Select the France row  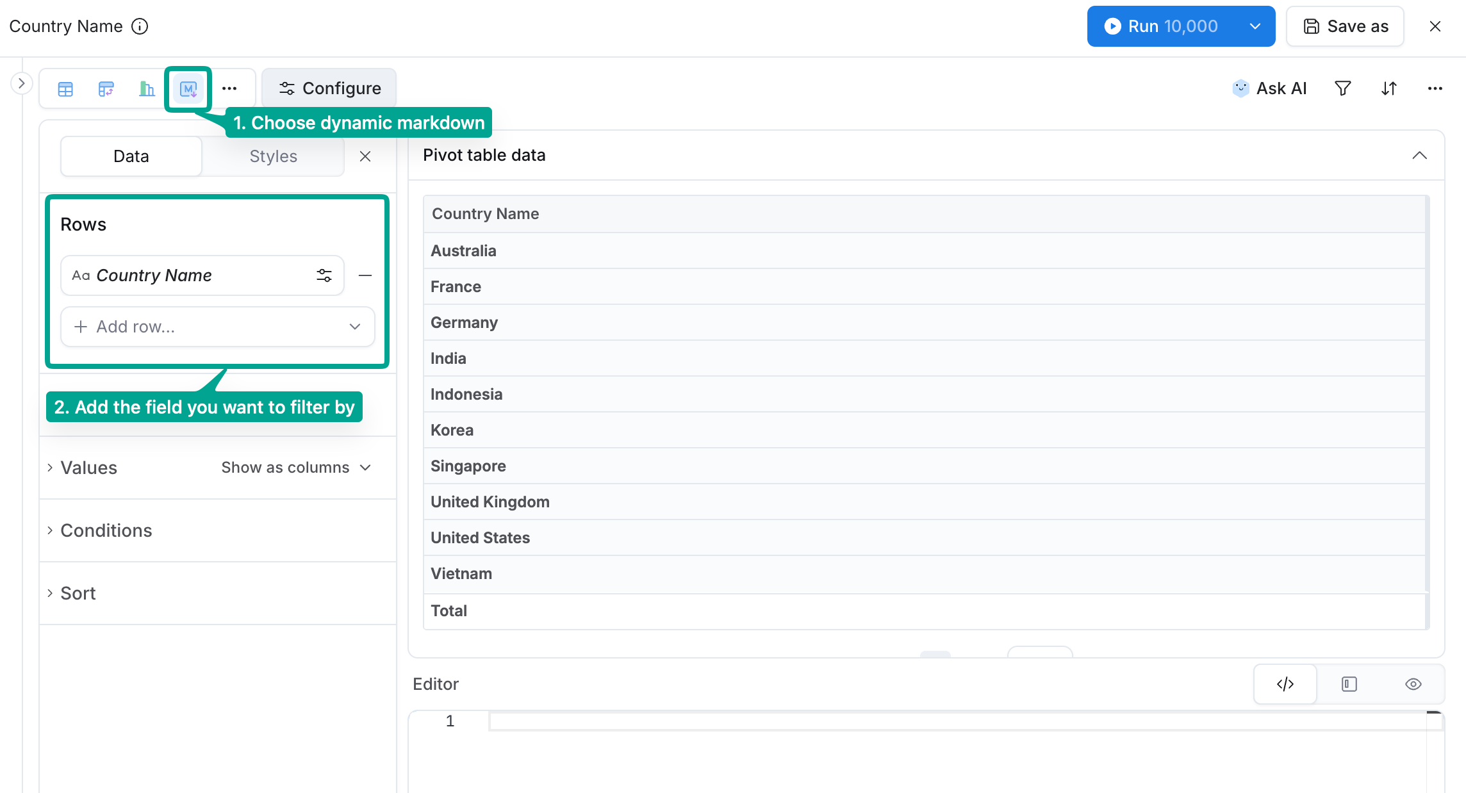tap(924, 286)
